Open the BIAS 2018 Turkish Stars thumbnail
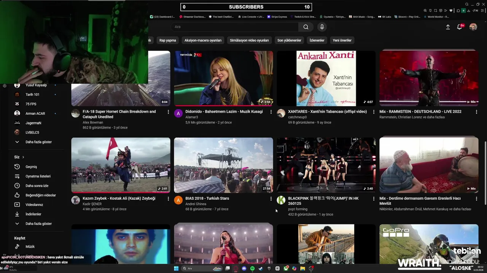 (x=223, y=165)
